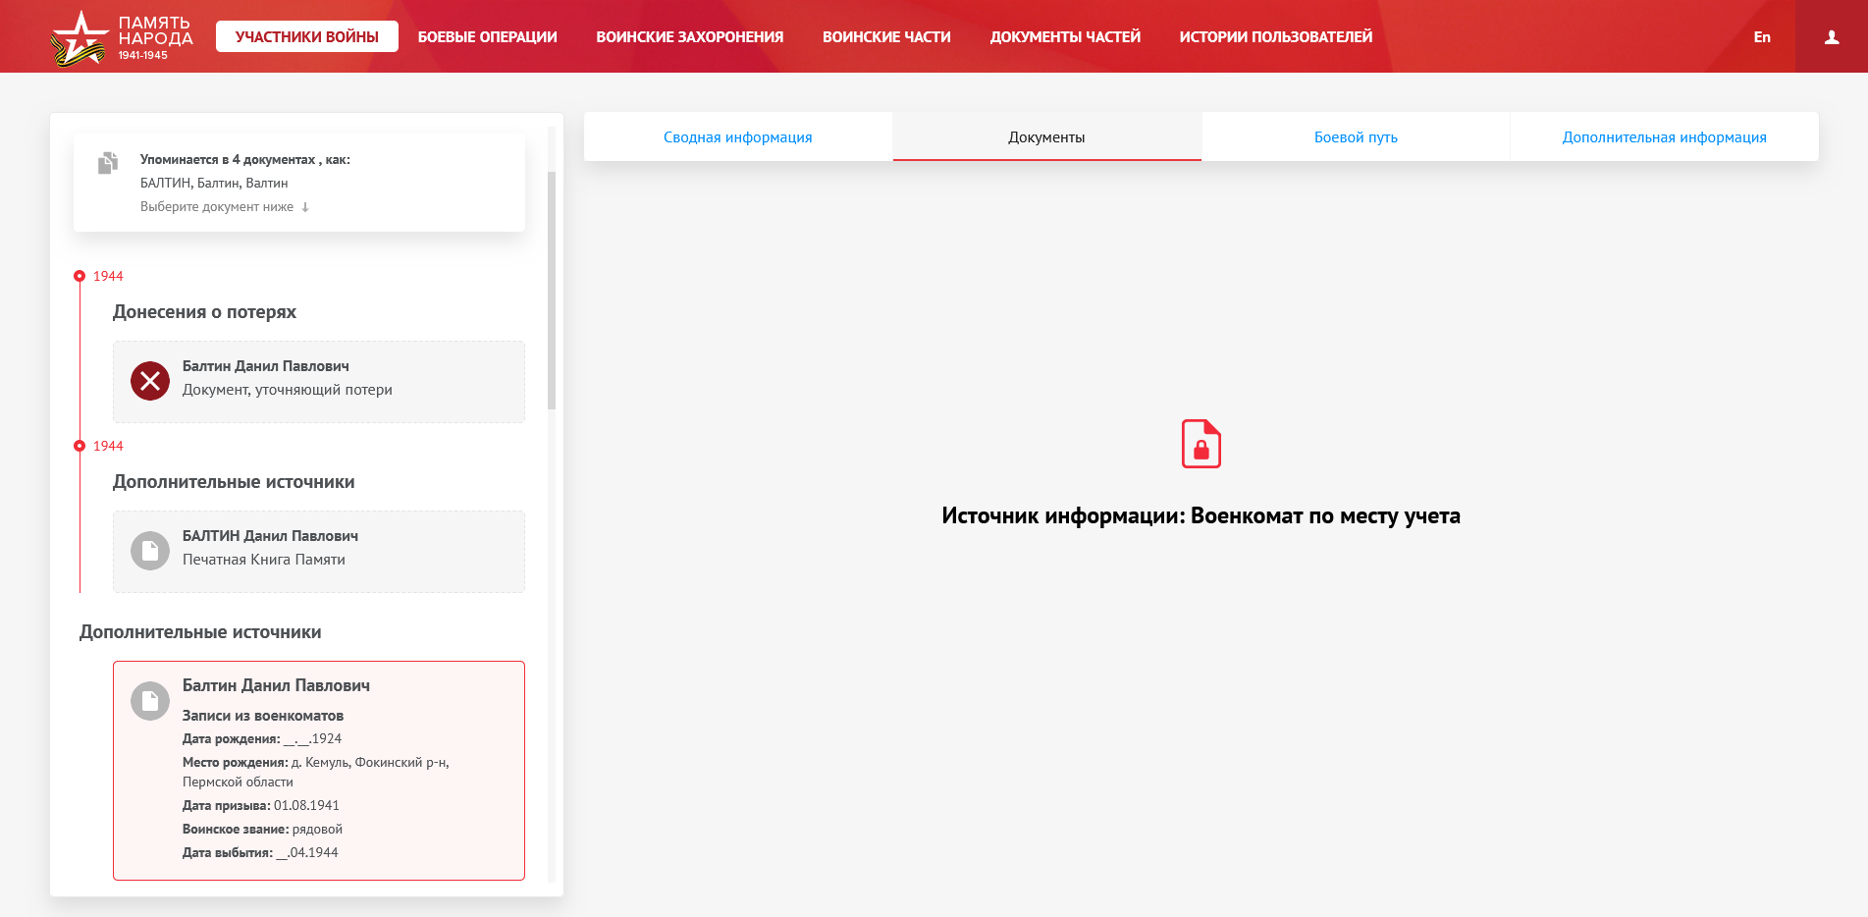
Task: Click the gray document icon for Печатная Книга Памяти
Action: 150,551
